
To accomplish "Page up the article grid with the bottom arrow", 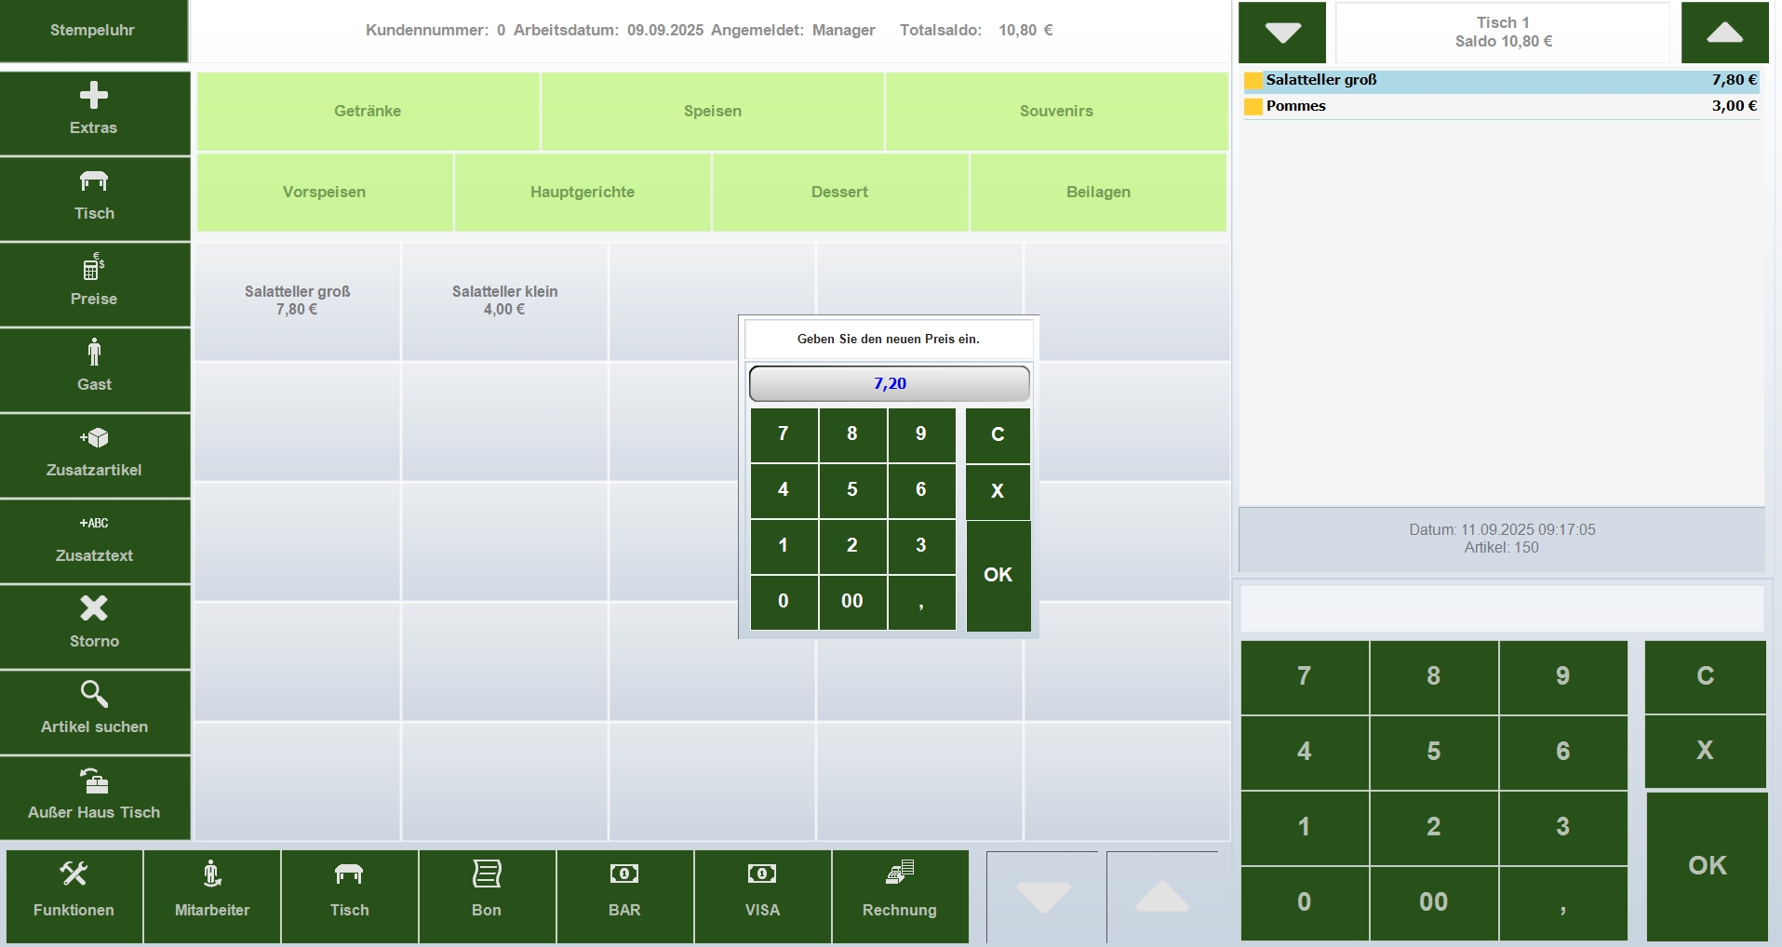I will pyautogui.click(x=1162, y=897).
